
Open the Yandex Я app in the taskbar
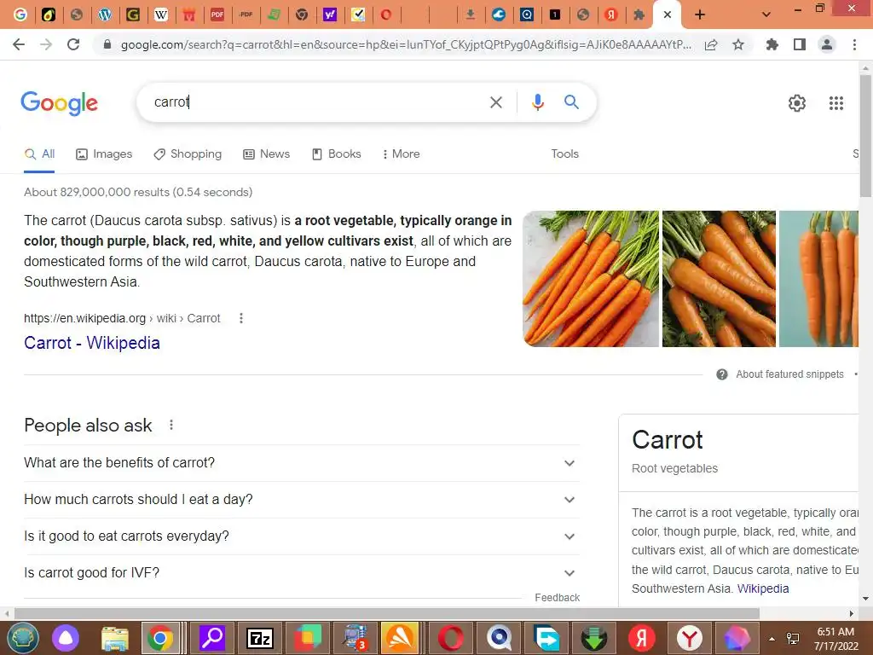pos(641,638)
